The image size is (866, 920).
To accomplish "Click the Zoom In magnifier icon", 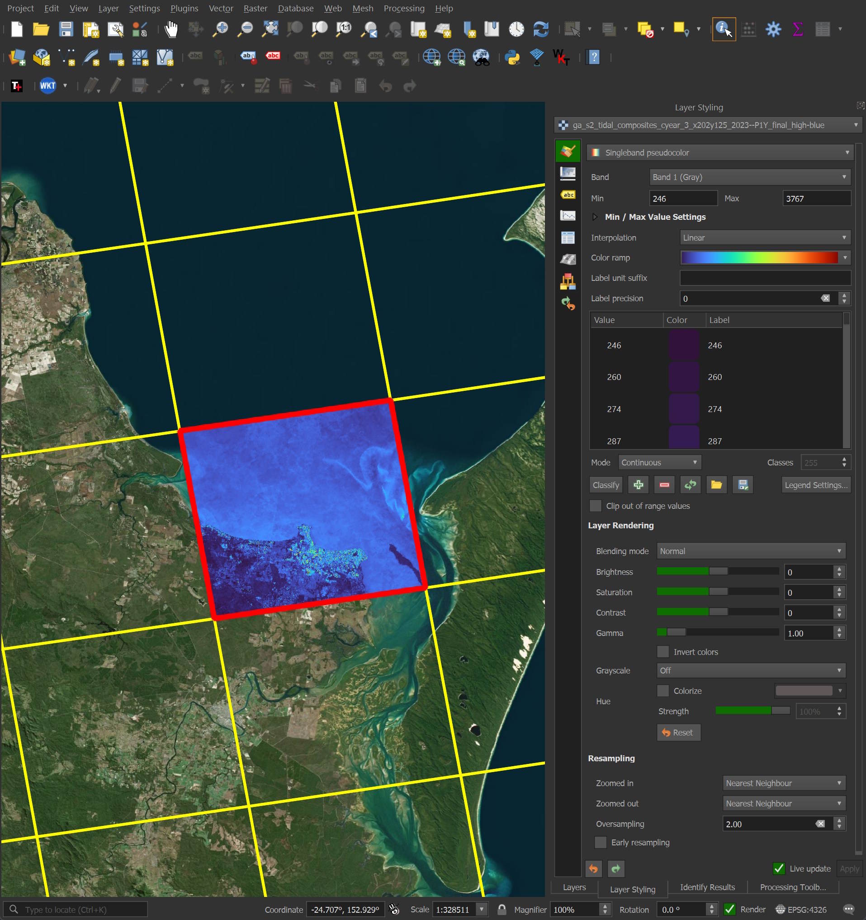I will pos(220,29).
